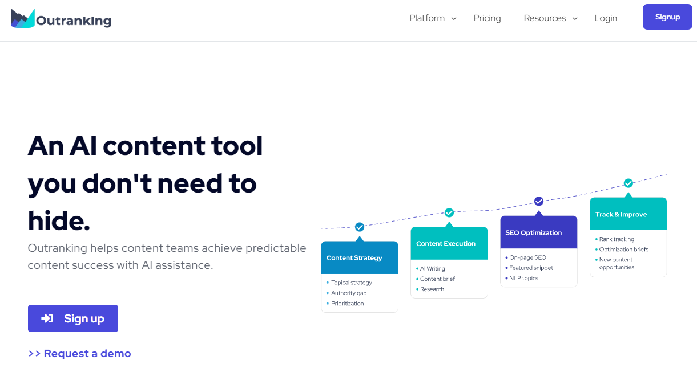
Task: Expand the Platform dropdown chevron
Action: (x=454, y=19)
